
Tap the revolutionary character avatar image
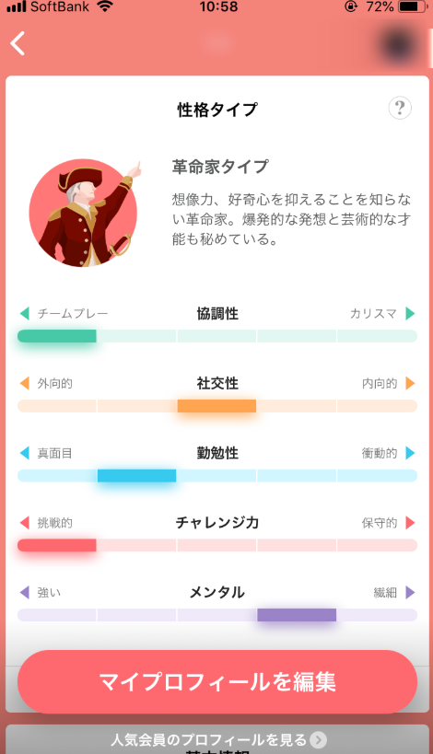pos(83,213)
